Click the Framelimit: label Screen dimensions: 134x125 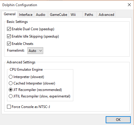coord(16,50)
